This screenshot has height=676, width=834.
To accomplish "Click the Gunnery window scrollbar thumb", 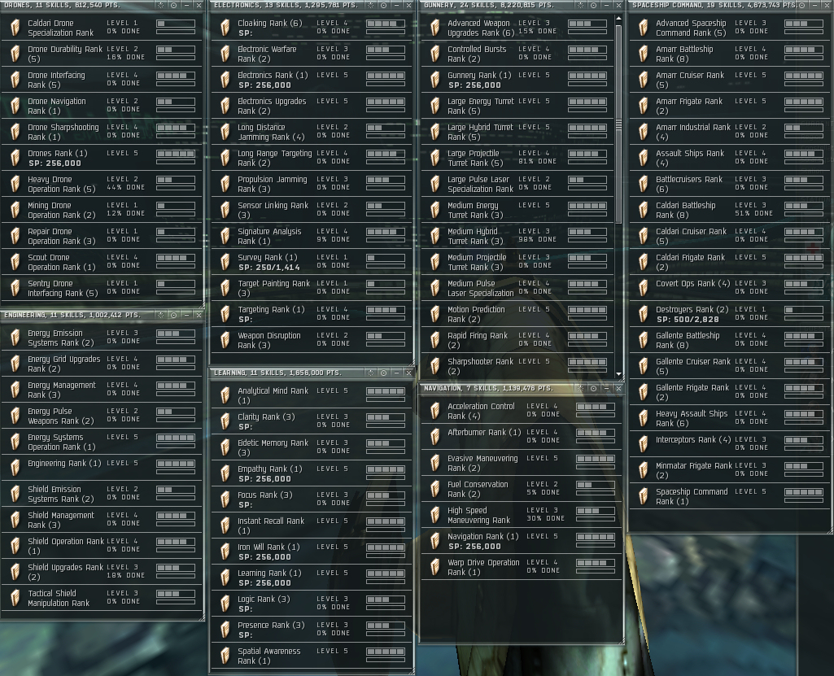I will 618,124.
